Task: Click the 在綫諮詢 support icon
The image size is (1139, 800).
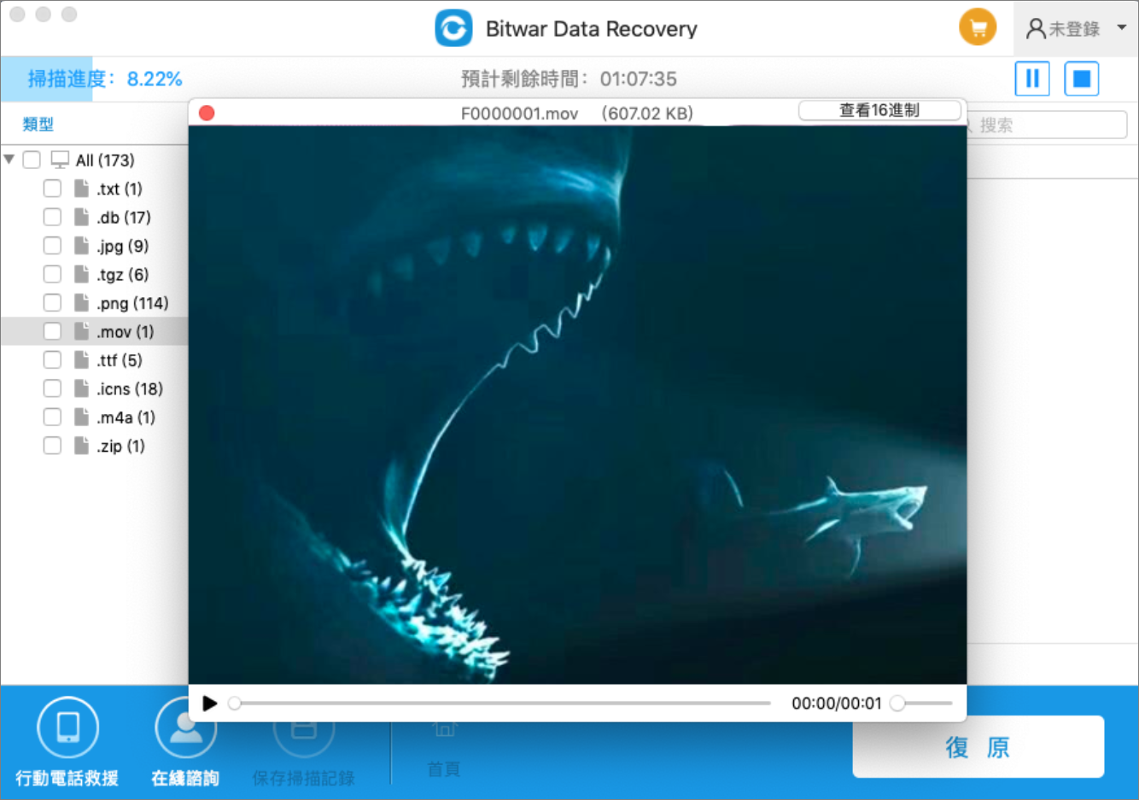Action: click(x=185, y=727)
